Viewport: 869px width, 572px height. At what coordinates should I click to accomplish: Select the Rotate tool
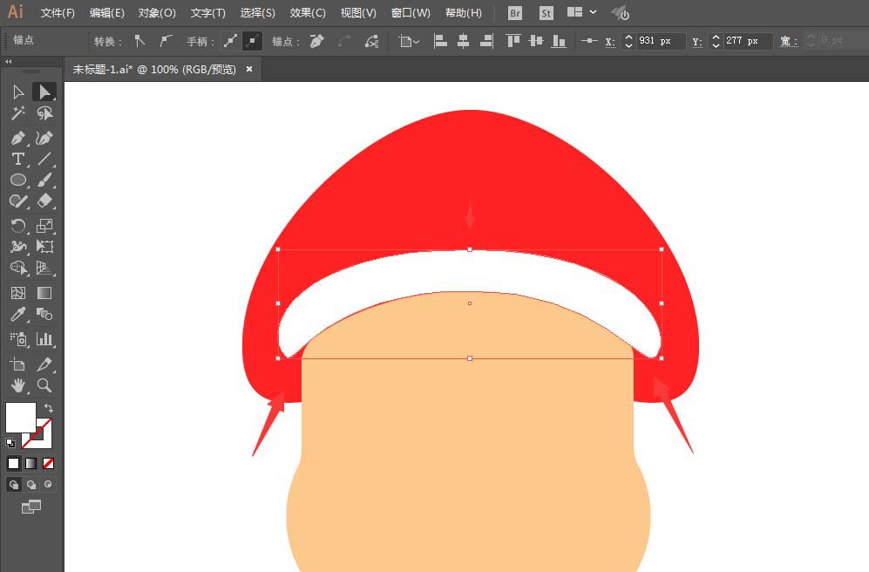tap(18, 226)
